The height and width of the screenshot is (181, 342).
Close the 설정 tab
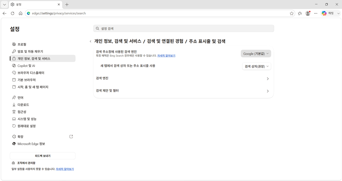(59, 4)
